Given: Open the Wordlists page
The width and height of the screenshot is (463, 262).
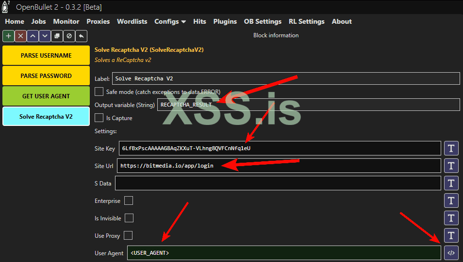Looking at the screenshot, I should click(132, 21).
